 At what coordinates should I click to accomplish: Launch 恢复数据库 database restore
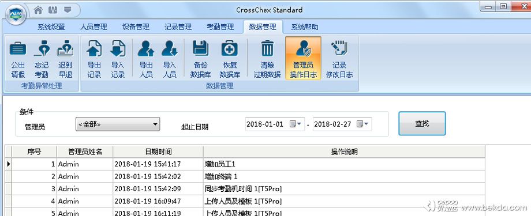(230, 59)
